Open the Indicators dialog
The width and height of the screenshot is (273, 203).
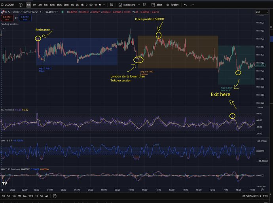pos(127,5)
